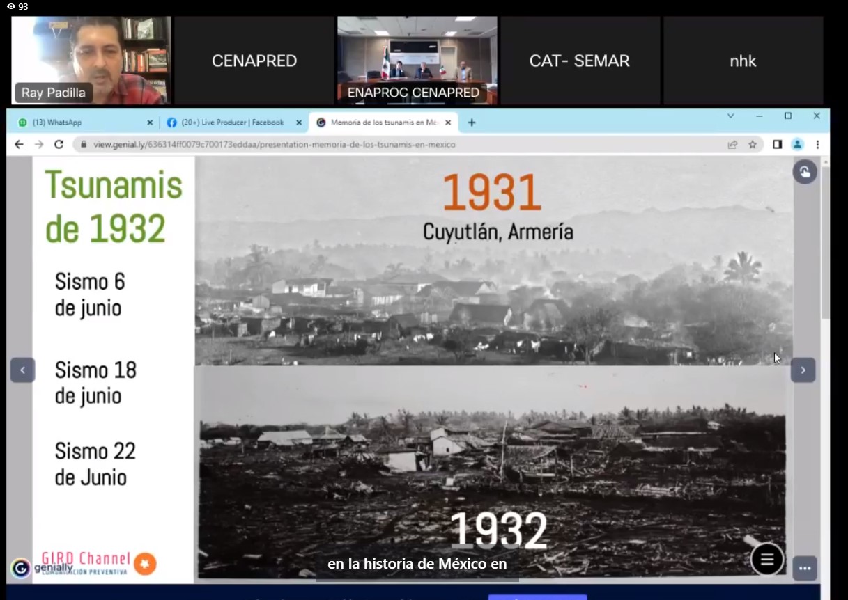The width and height of the screenshot is (848, 600).
Task: Expand the tab search chevron
Action: coord(730,116)
